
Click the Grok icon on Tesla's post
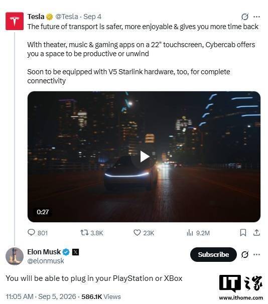coord(245,17)
